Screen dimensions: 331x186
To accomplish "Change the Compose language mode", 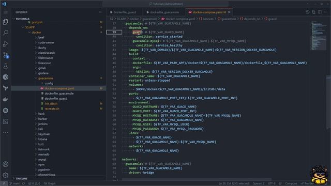I will pyautogui.click(x=291, y=183).
